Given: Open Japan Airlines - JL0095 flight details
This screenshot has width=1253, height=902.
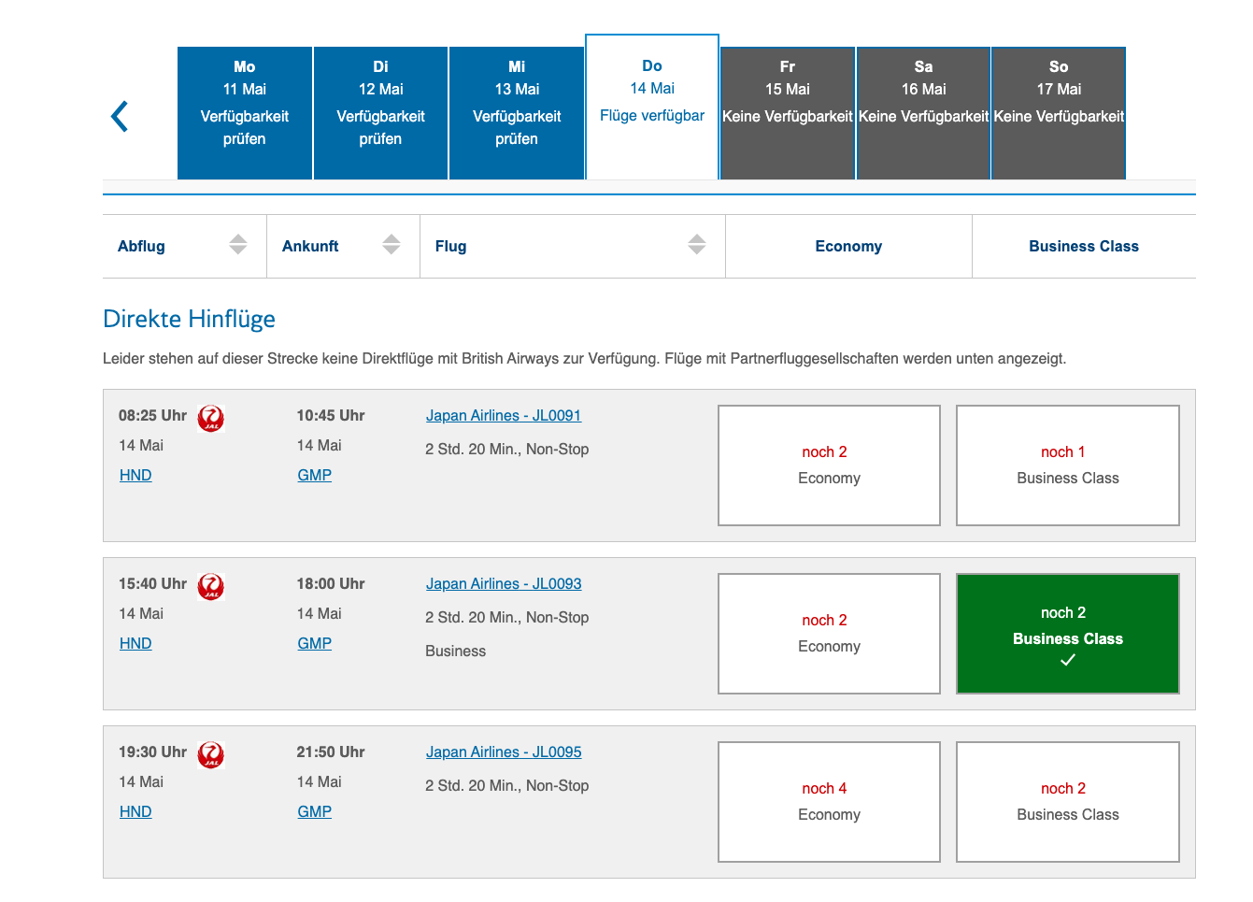Looking at the screenshot, I should (504, 752).
